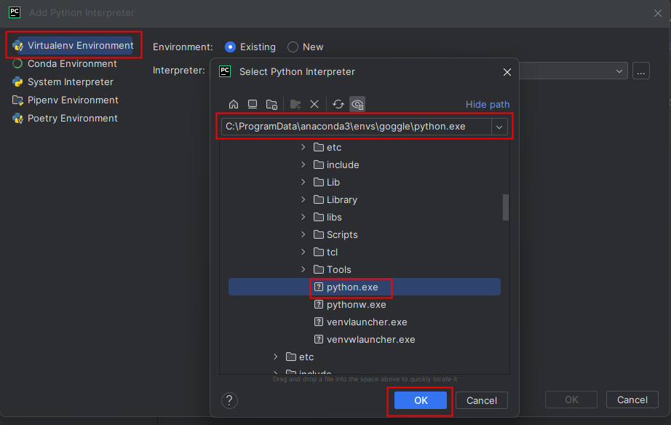
Task: Click the Hide path link
Action: pyautogui.click(x=488, y=105)
